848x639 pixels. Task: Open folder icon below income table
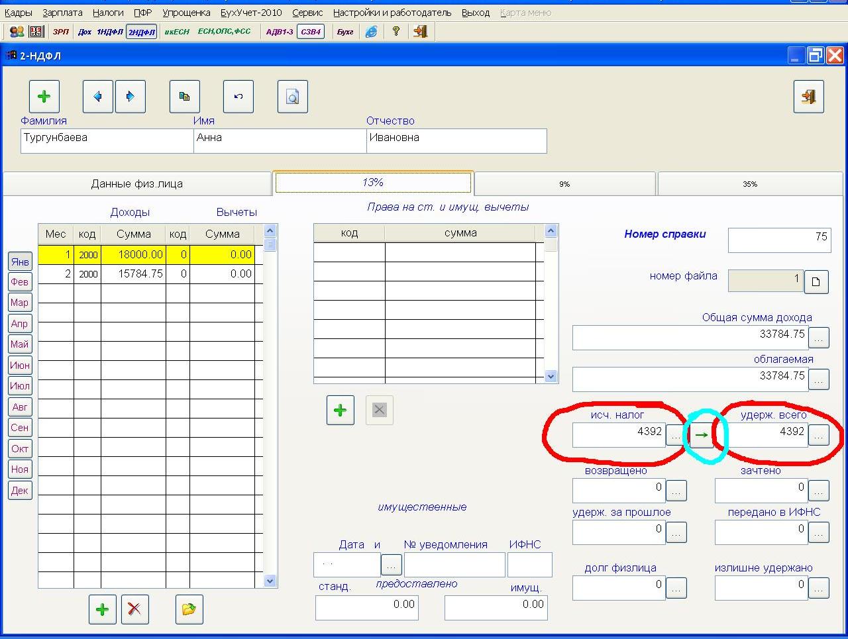[x=189, y=609]
